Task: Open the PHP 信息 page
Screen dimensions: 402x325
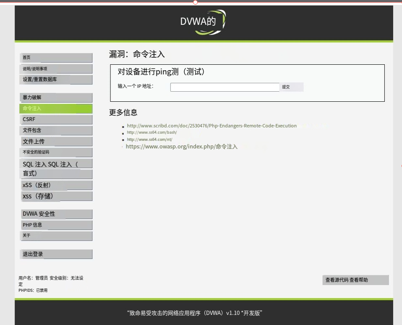Action: pos(56,225)
